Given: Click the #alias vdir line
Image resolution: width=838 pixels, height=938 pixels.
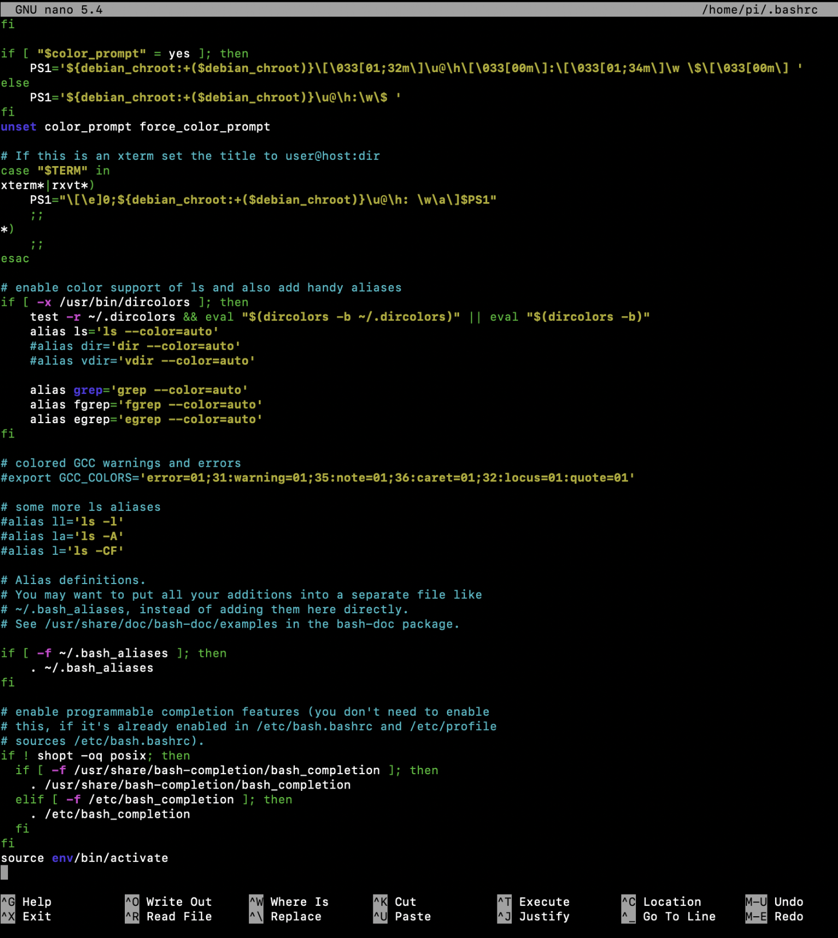Looking at the screenshot, I should [x=143, y=360].
